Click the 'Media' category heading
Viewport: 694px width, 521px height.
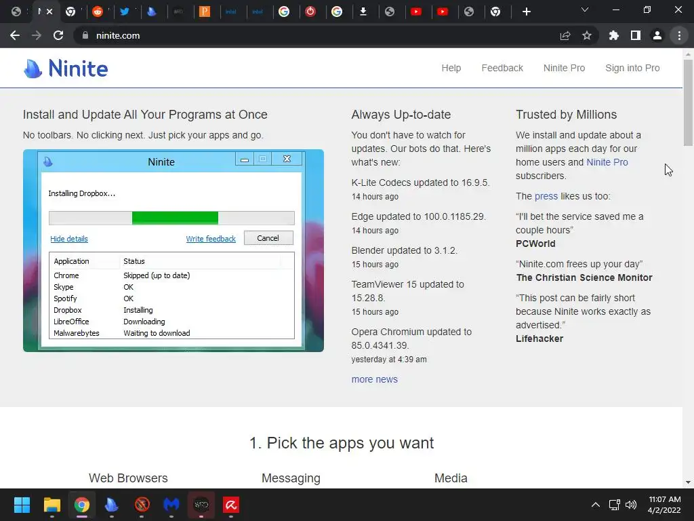[451, 478]
